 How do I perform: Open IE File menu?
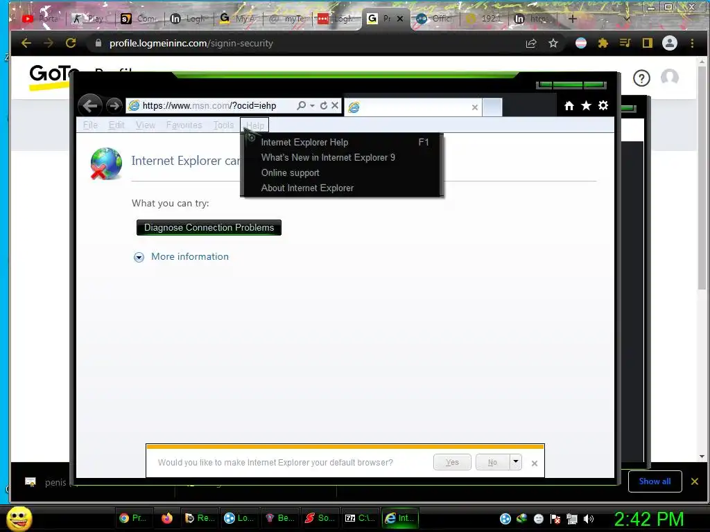tap(90, 125)
